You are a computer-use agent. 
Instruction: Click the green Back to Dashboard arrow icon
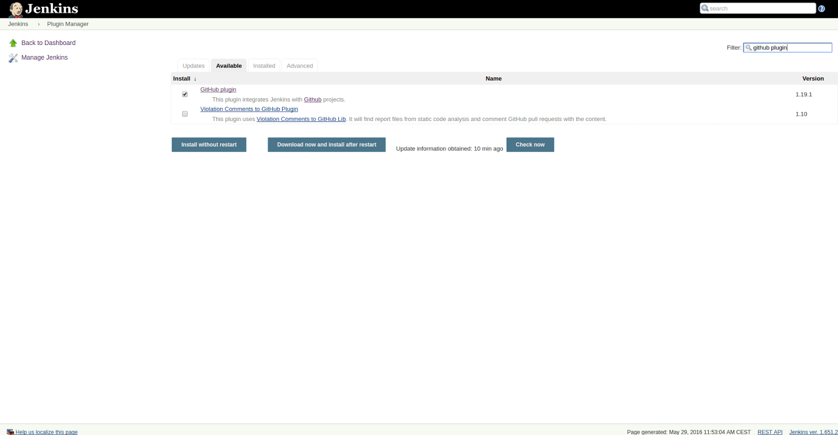[13, 43]
